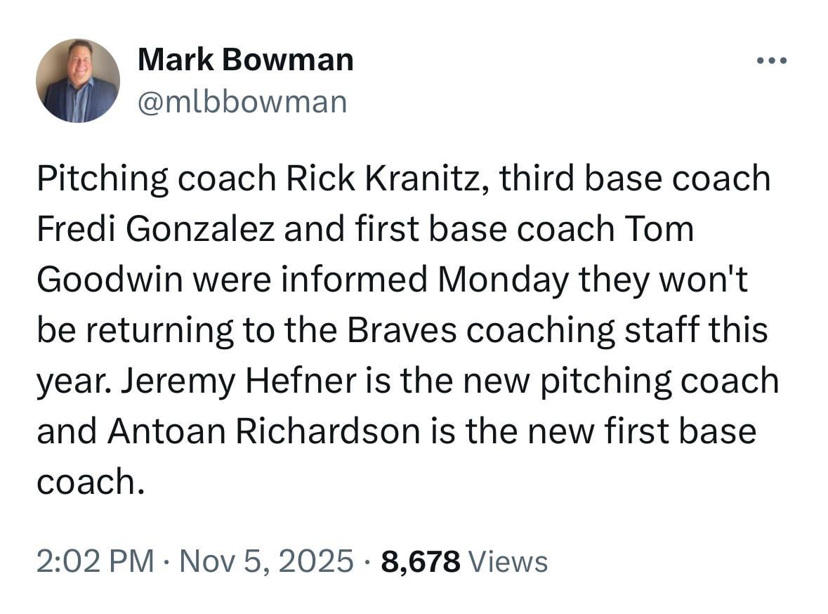Screen dimensions: 828x614
Task: Open Mark Bowman's profile via display name
Action: (x=244, y=59)
